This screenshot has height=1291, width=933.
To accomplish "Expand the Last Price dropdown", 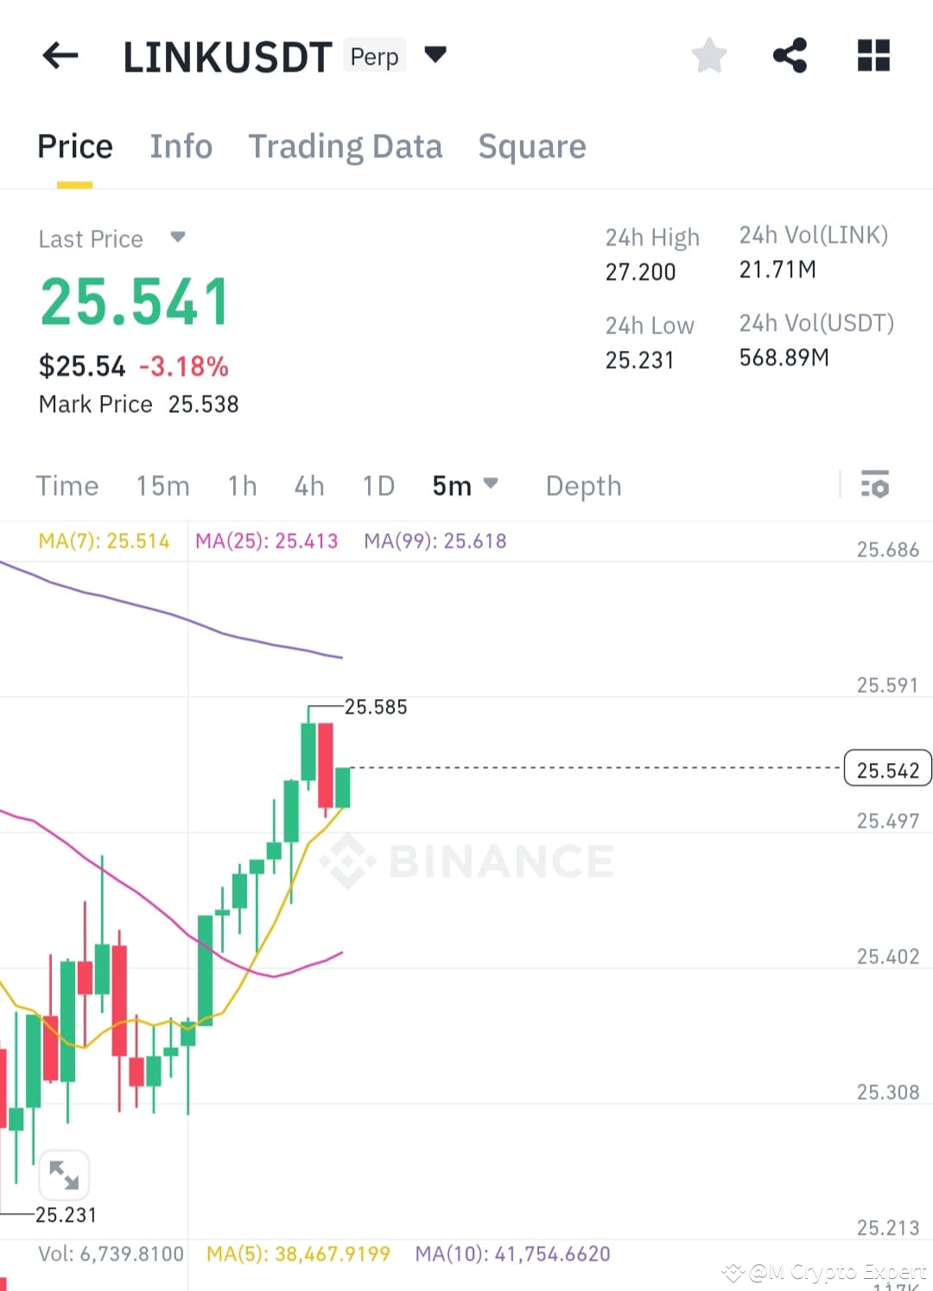I will pyautogui.click(x=177, y=238).
